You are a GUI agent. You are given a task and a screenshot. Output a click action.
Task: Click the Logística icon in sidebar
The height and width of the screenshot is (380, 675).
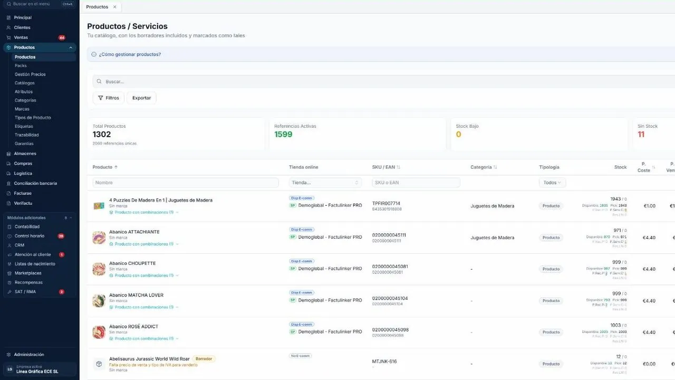tap(8, 173)
